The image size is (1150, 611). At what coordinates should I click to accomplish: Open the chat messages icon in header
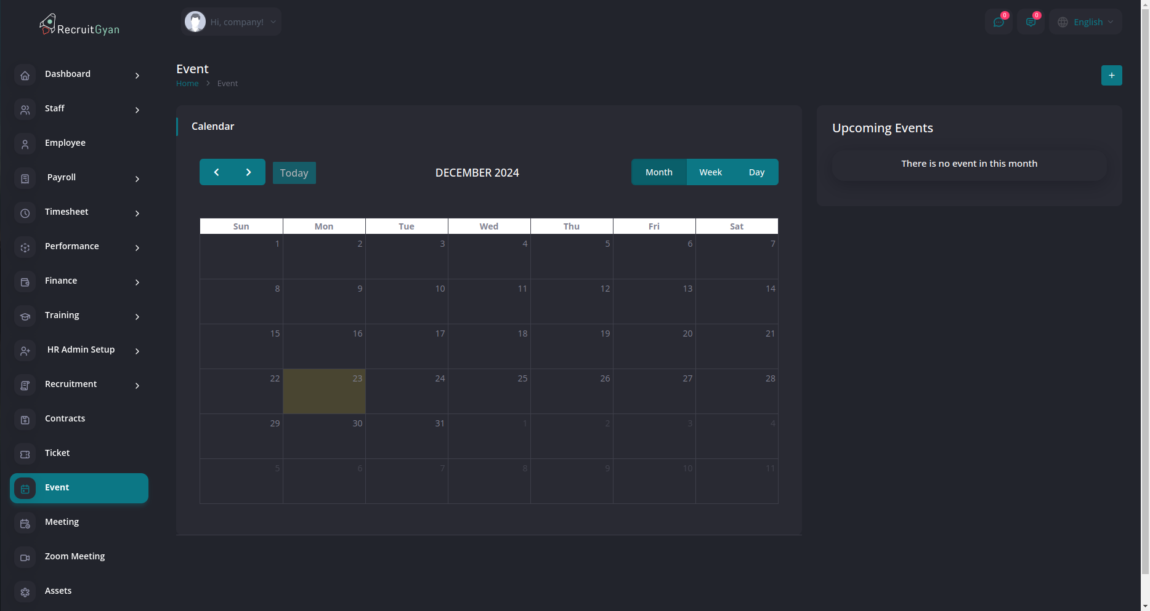pos(998,22)
